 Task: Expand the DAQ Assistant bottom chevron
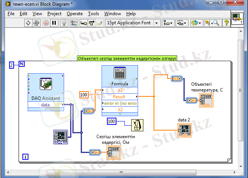[46, 109]
